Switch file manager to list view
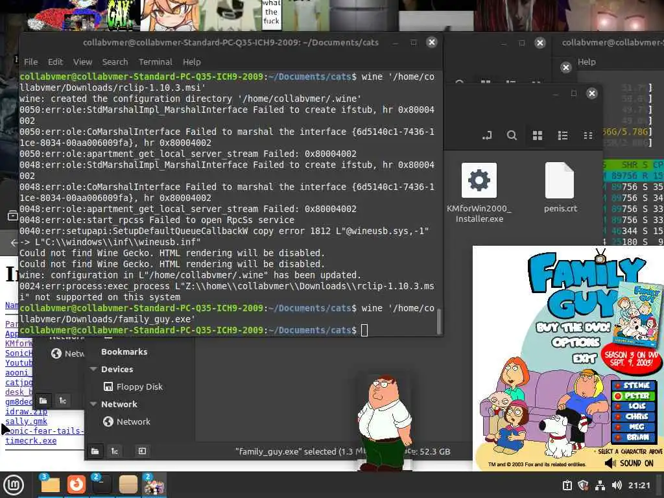This screenshot has height=498, width=664. [563, 136]
